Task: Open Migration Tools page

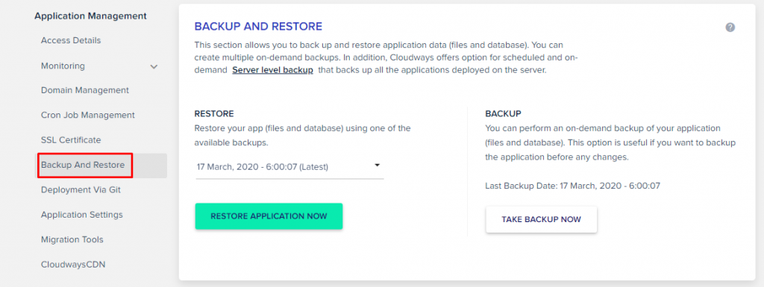Action: pos(72,239)
